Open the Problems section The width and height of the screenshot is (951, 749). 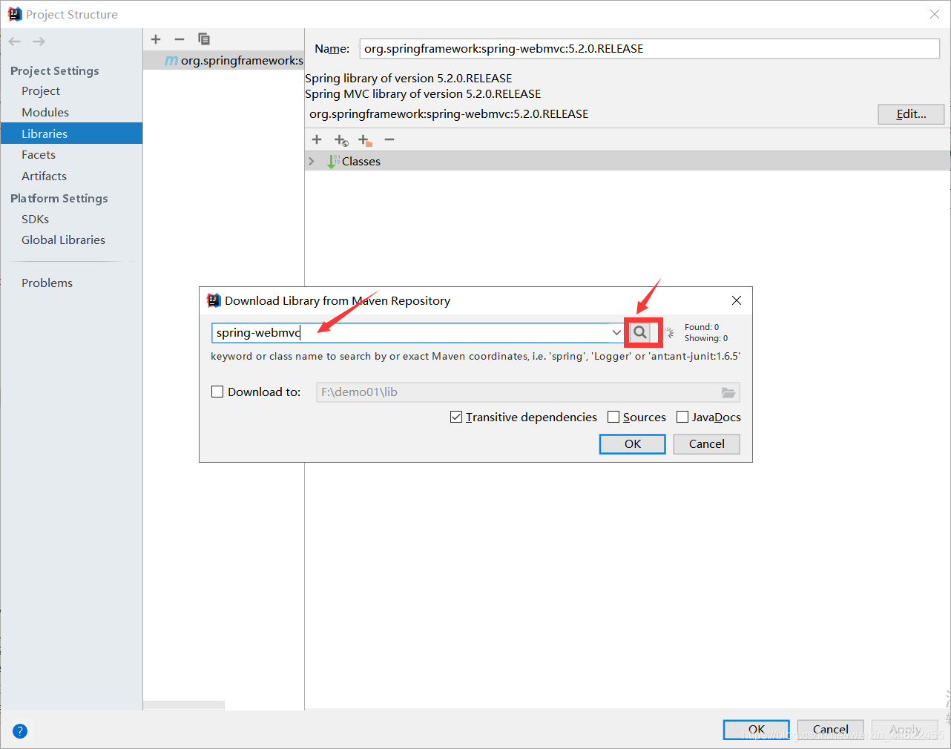click(x=47, y=283)
